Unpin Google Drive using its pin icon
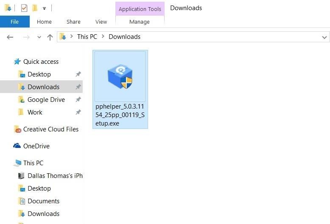Image resolution: width=330 pixels, height=224 pixels. coord(78,100)
